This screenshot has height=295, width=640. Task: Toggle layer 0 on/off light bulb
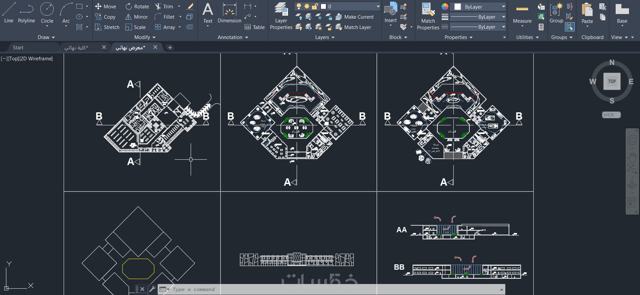point(299,6)
